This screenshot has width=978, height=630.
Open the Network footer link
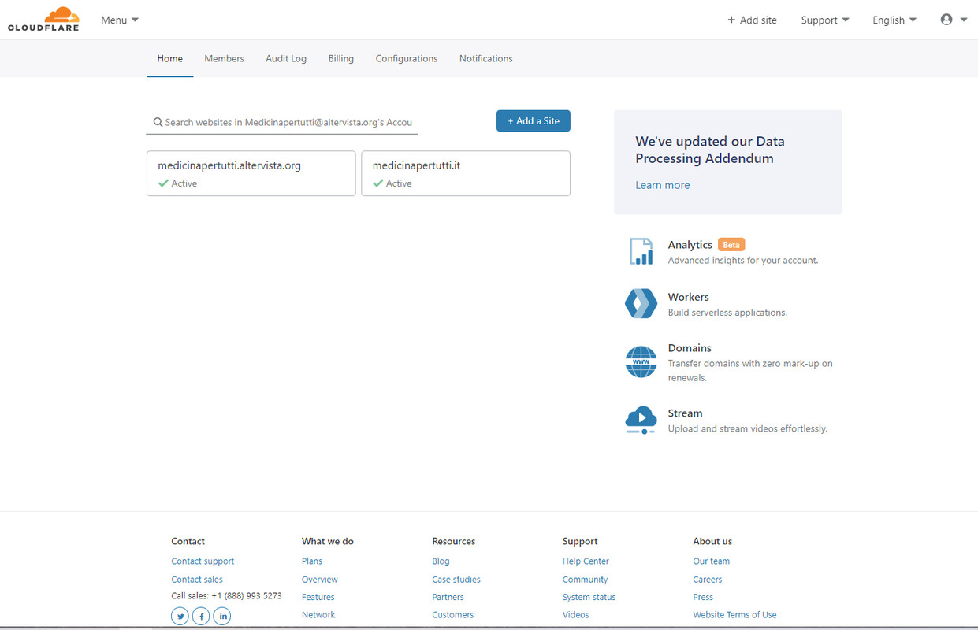(x=318, y=615)
